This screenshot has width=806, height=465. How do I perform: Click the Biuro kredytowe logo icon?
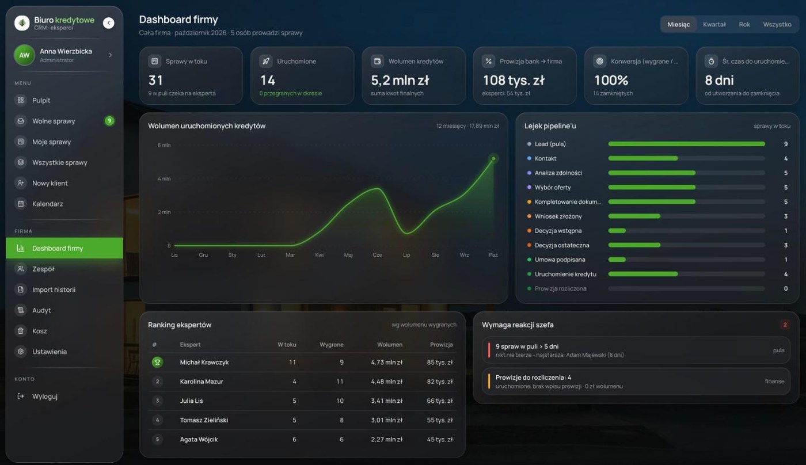click(22, 23)
